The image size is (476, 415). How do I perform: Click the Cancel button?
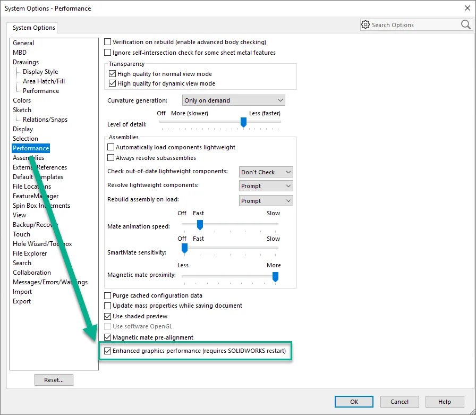pyautogui.click(x=399, y=402)
